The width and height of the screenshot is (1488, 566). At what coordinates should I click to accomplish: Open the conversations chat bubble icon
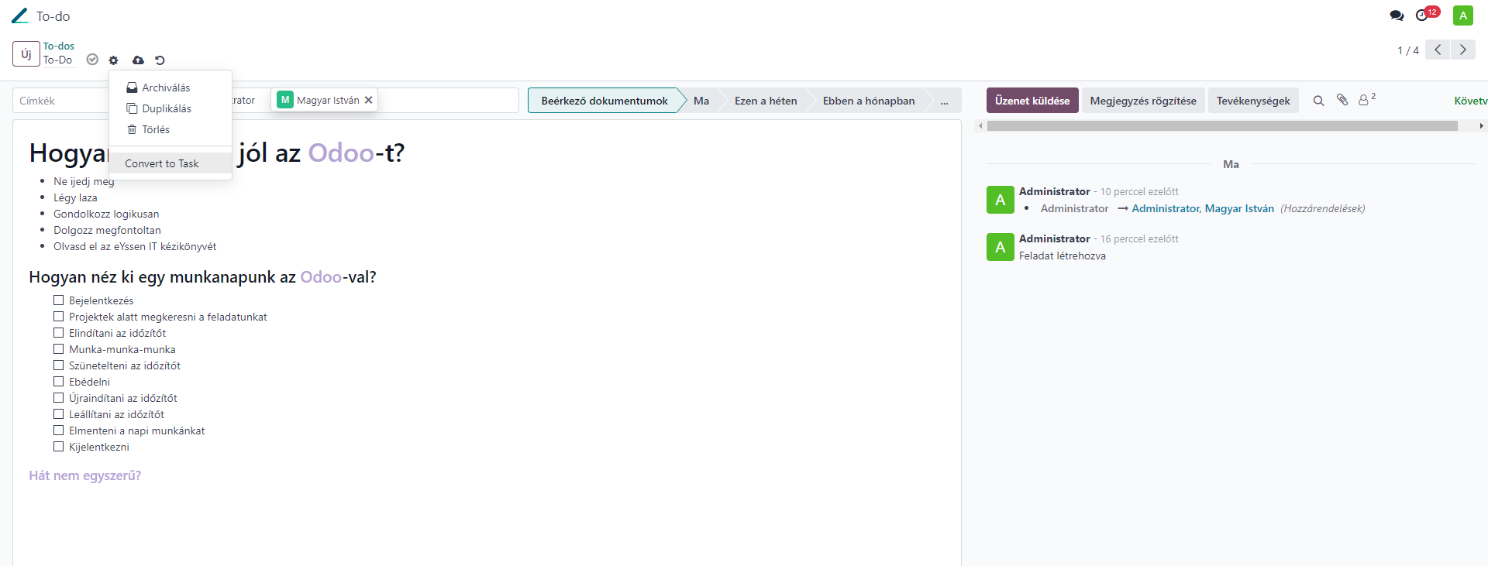(1397, 15)
